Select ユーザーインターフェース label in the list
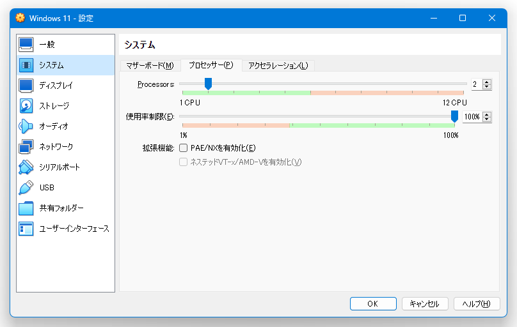Image resolution: width=517 pixels, height=327 pixels. coord(74,229)
